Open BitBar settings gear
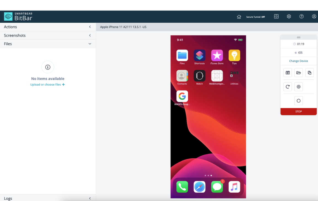The width and height of the screenshot is (318, 201). coord(289,16)
